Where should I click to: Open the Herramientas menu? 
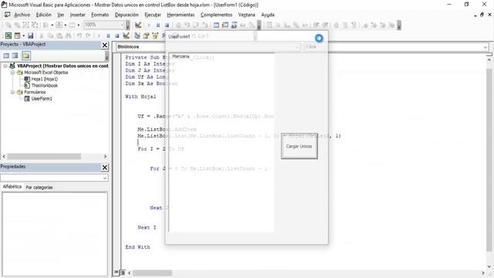181,15
